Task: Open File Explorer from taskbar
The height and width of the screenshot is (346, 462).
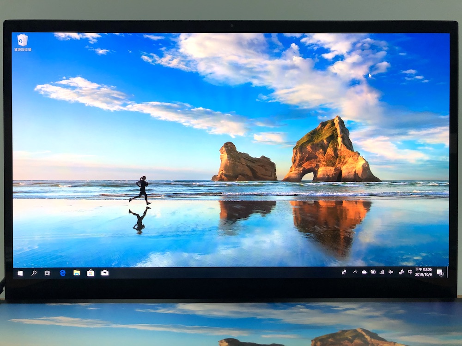Action: (x=77, y=273)
